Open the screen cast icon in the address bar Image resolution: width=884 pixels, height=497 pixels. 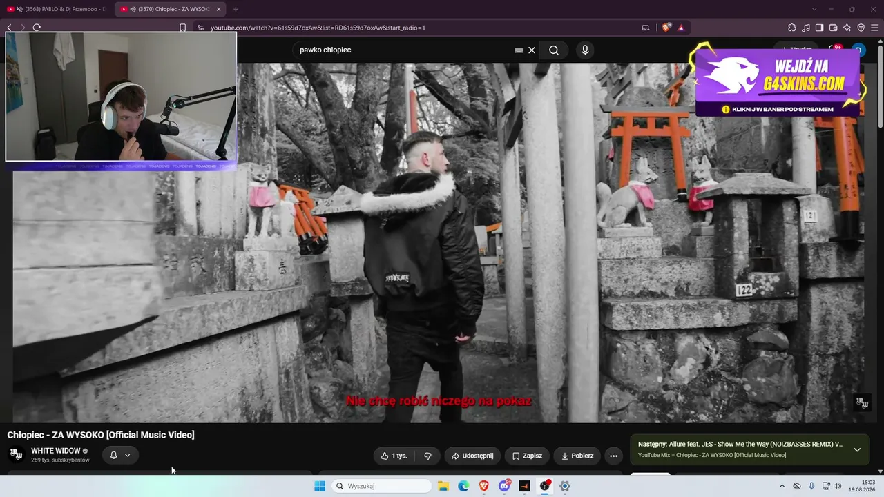[646, 28]
